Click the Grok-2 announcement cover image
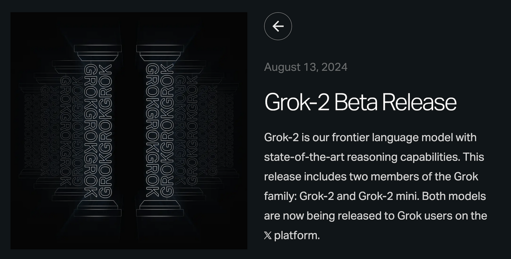 point(129,131)
